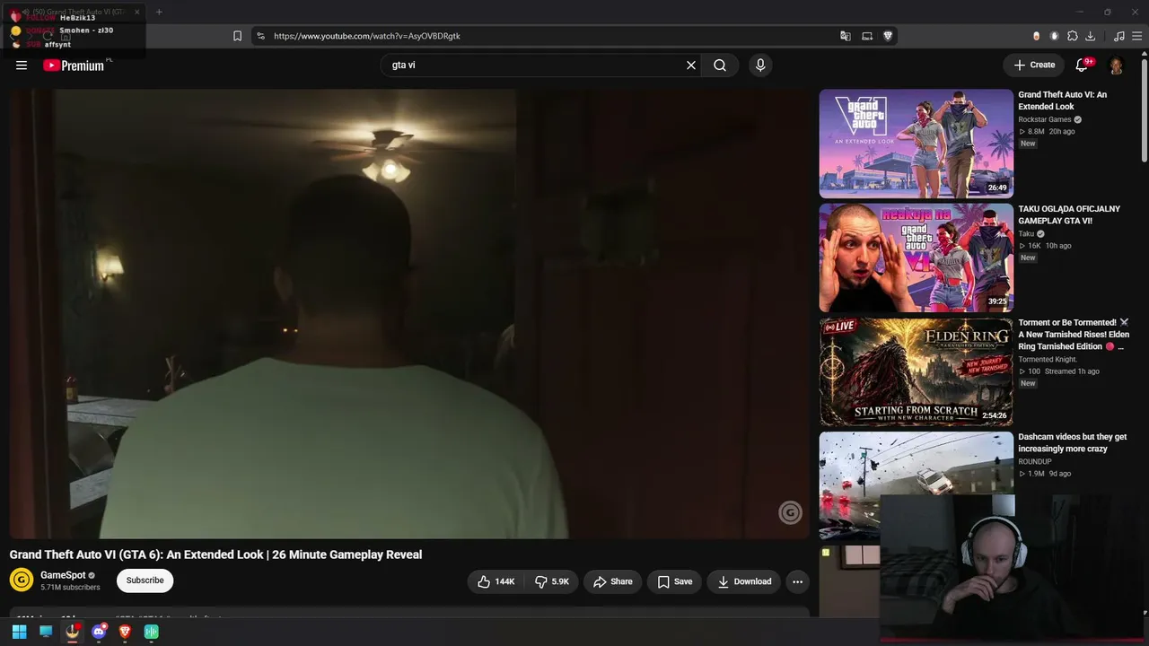Share the video
The image size is (1149, 646).
[x=613, y=581]
